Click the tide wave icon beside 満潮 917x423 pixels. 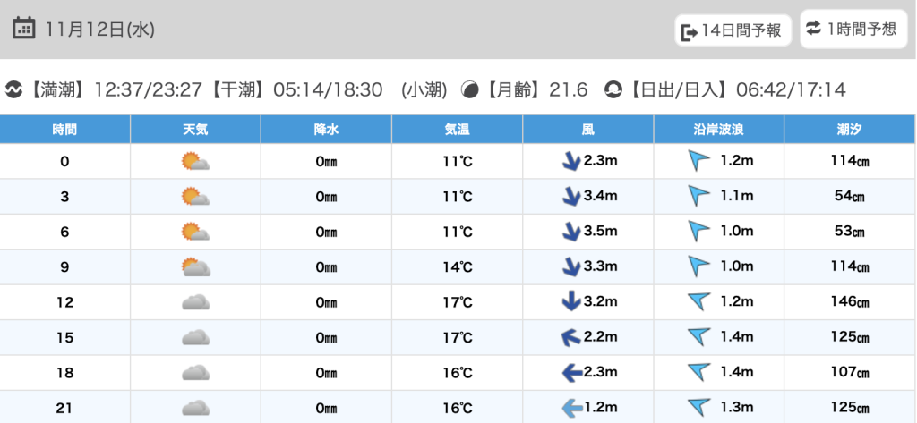tap(13, 89)
